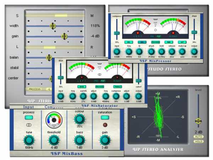Viewport: 213px width, 160px height.
Task: Enable the BASS button in MixSaturator
Action: (x=82, y=87)
